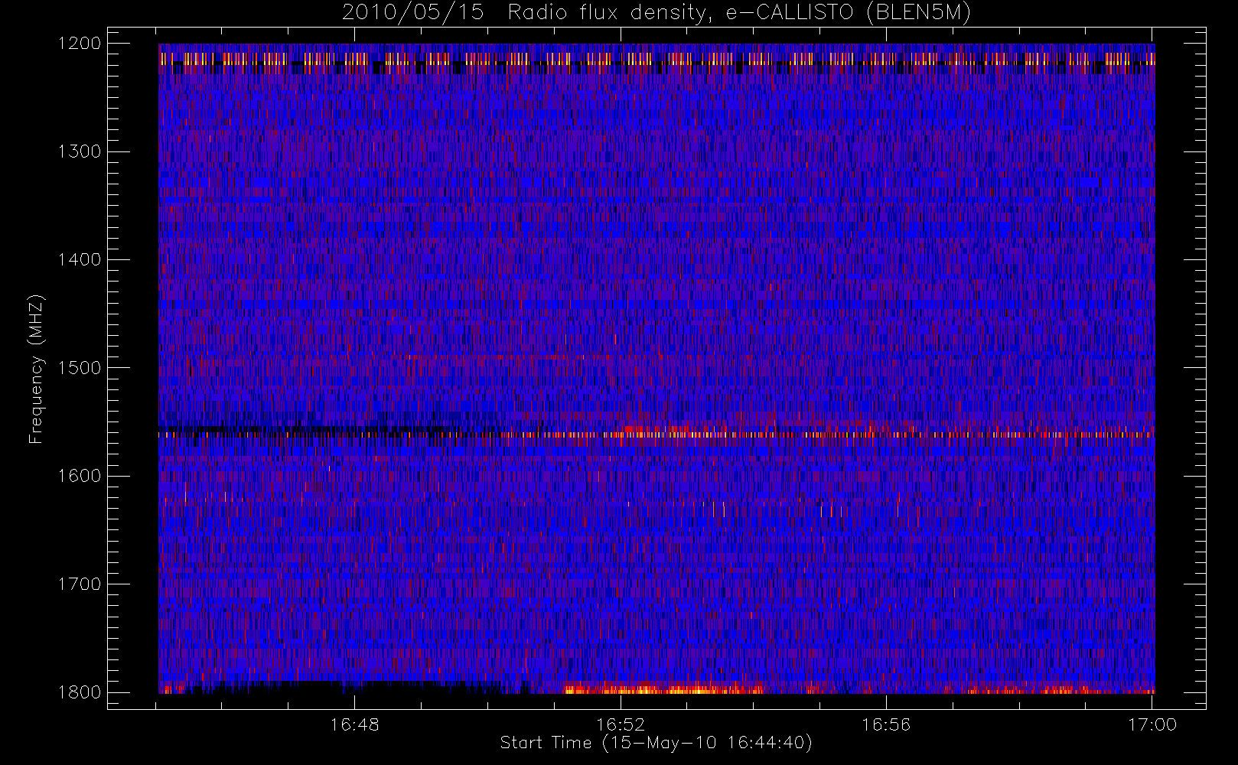This screenshot has width=1238, height=765.
Task: Click the 1500 frequency tick label
Action: (80, 368)
